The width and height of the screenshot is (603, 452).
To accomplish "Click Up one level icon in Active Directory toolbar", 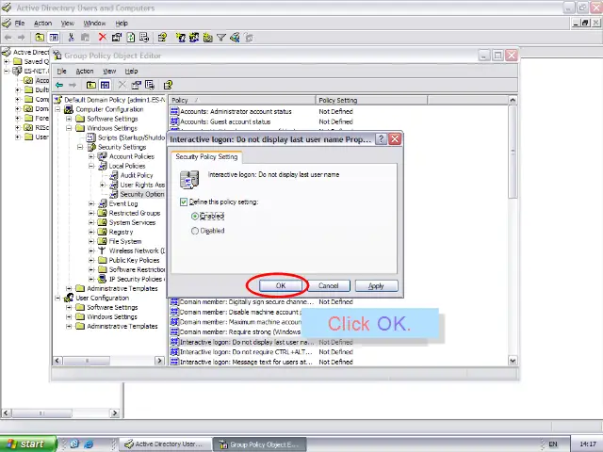I will [40, 38].
